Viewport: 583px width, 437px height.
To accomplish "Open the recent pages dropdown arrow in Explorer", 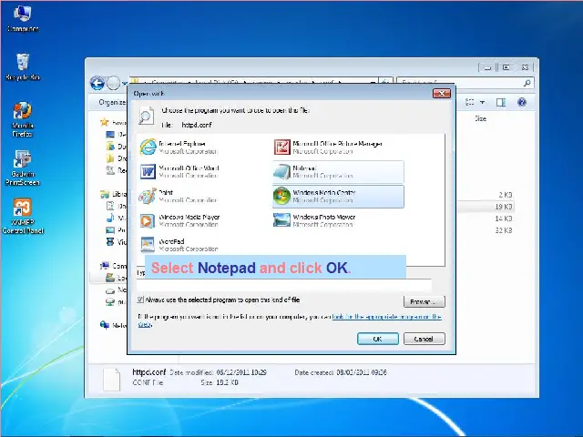I will (x=125, y=84).
